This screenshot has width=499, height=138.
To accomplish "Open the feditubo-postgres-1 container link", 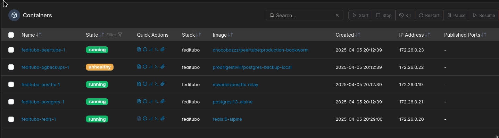I will [43, 102].
